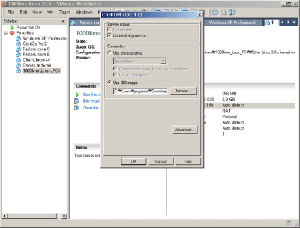Open the Auto detect drive dropdown
300x228 pixels.
pyautogui.click(x=163, y=61)
